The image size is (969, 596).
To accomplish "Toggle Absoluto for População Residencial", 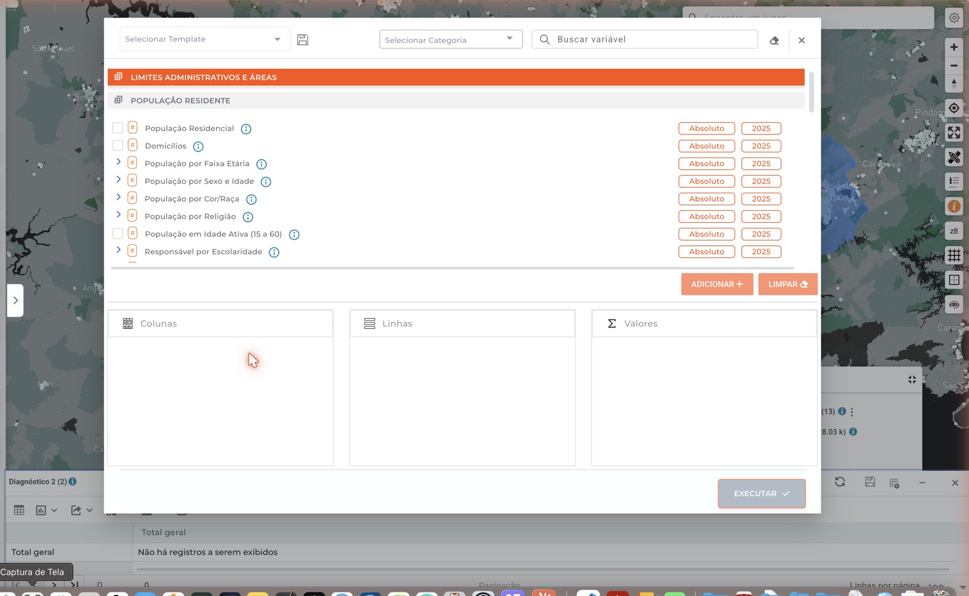I will pyautogui.click(x=706, y=128).
